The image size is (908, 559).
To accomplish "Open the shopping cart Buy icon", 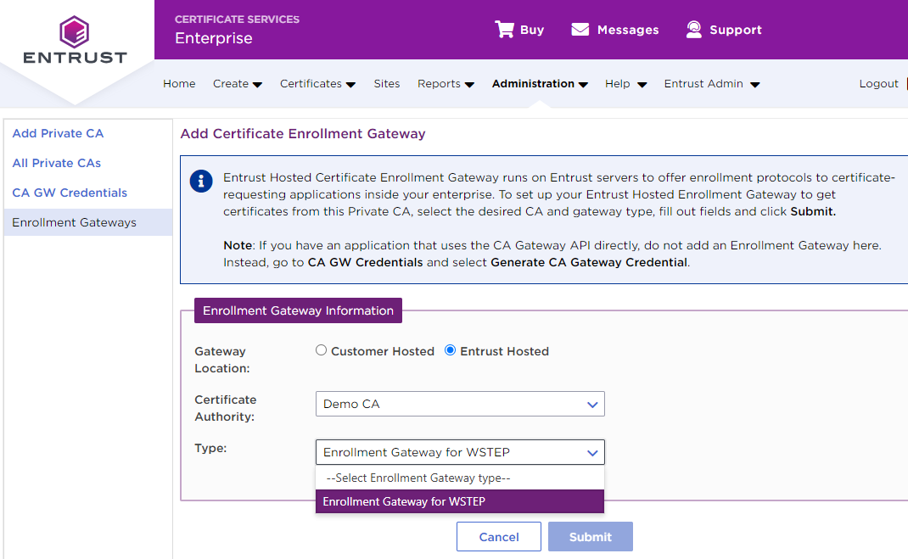I will coord(505,30).
